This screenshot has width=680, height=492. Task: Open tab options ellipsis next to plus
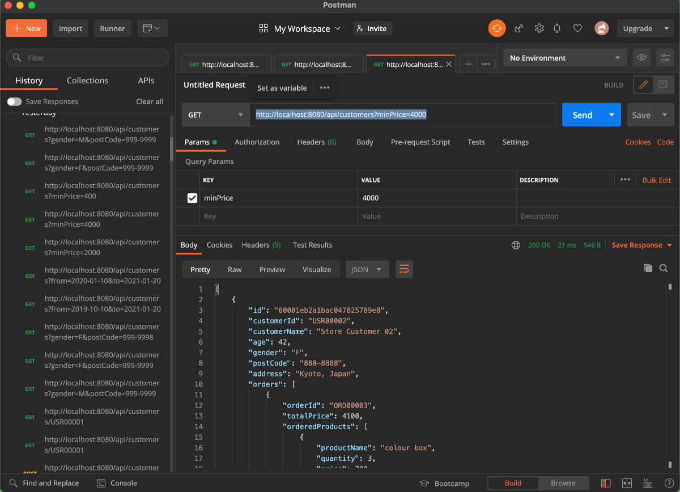coord(486,64)
